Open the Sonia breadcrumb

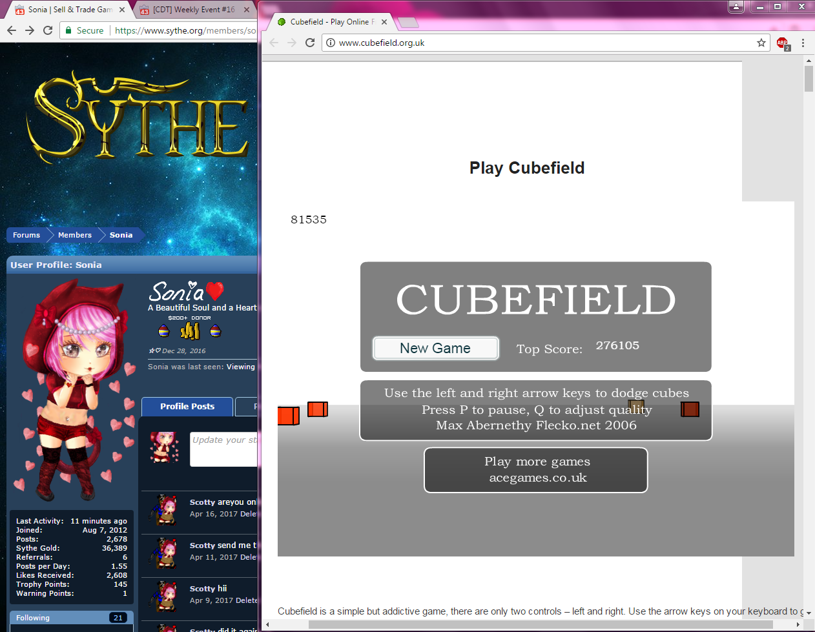click(121, 235)
